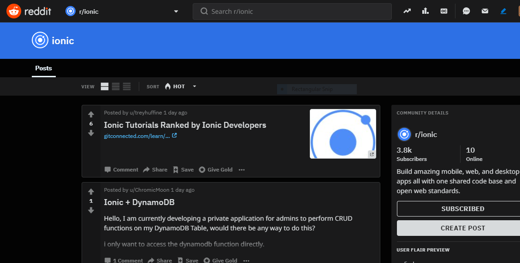This screenshot has width=520, height=263.
Task: Click the Reddit home logo
Action: (28, 11)
